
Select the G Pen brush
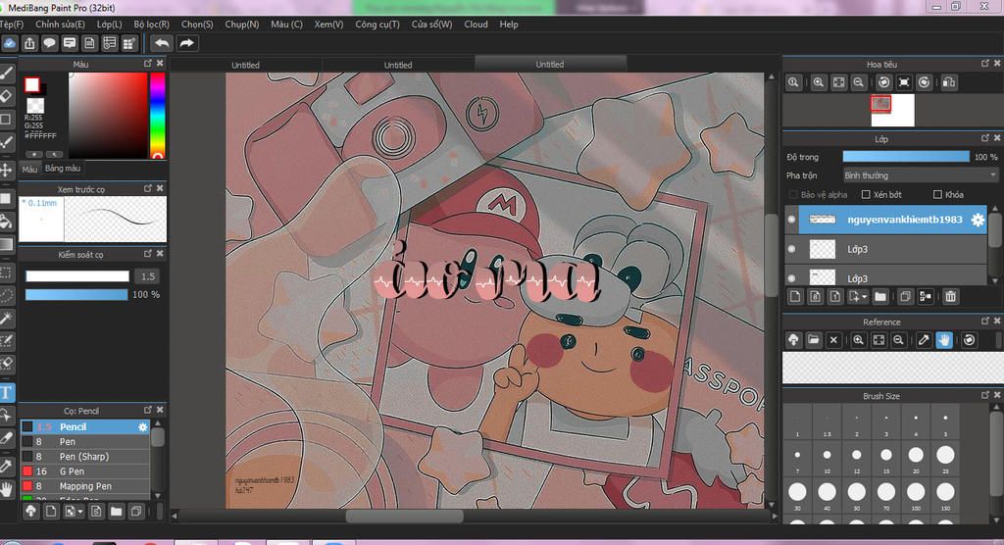[x=85, y=471]
